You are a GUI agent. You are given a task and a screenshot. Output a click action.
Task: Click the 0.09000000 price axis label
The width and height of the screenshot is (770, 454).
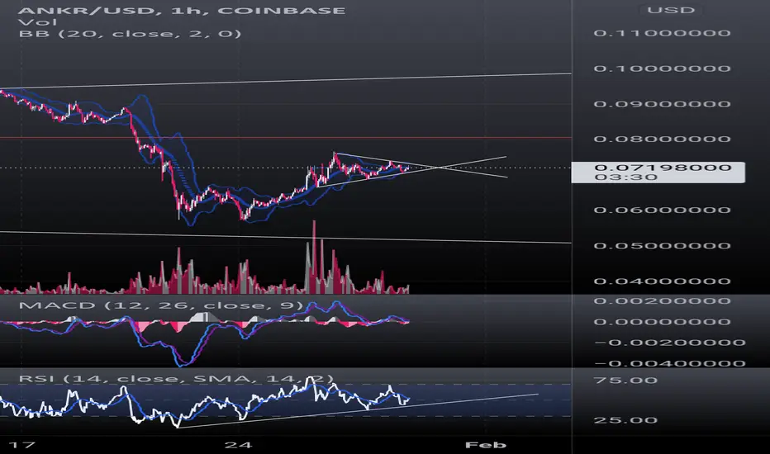pyautogui.click(x=662, y=104)
